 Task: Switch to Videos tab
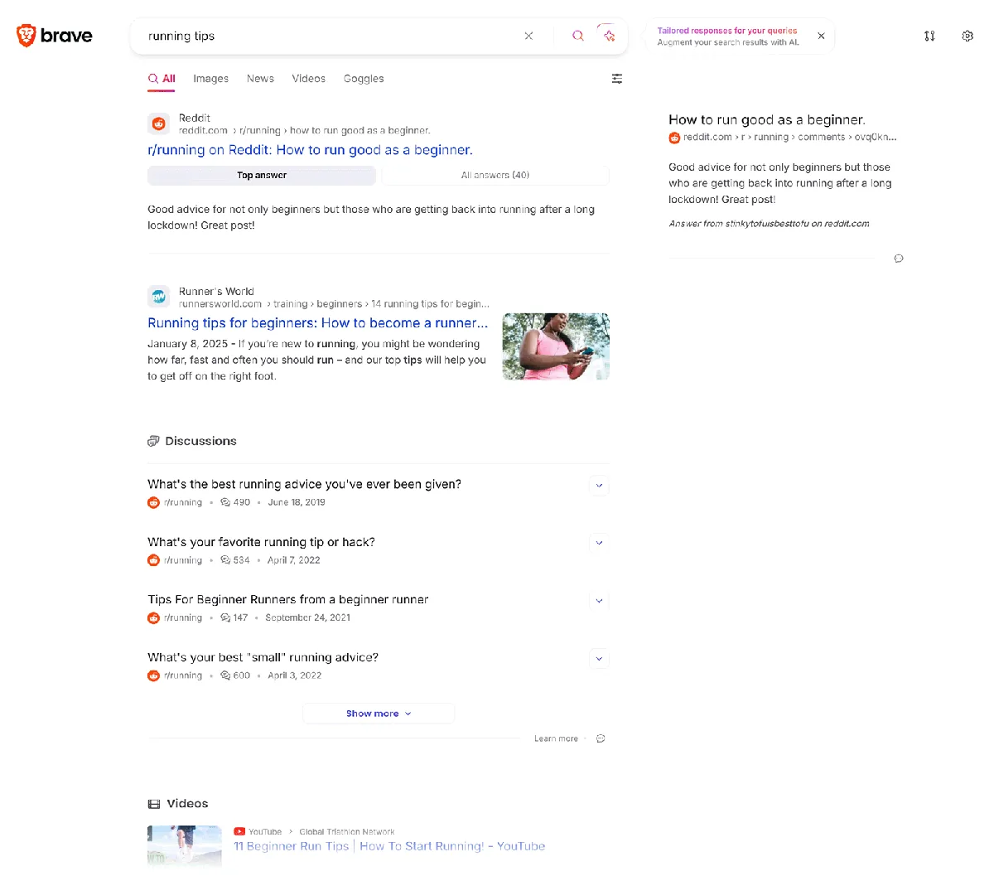(x=309, y=79)
